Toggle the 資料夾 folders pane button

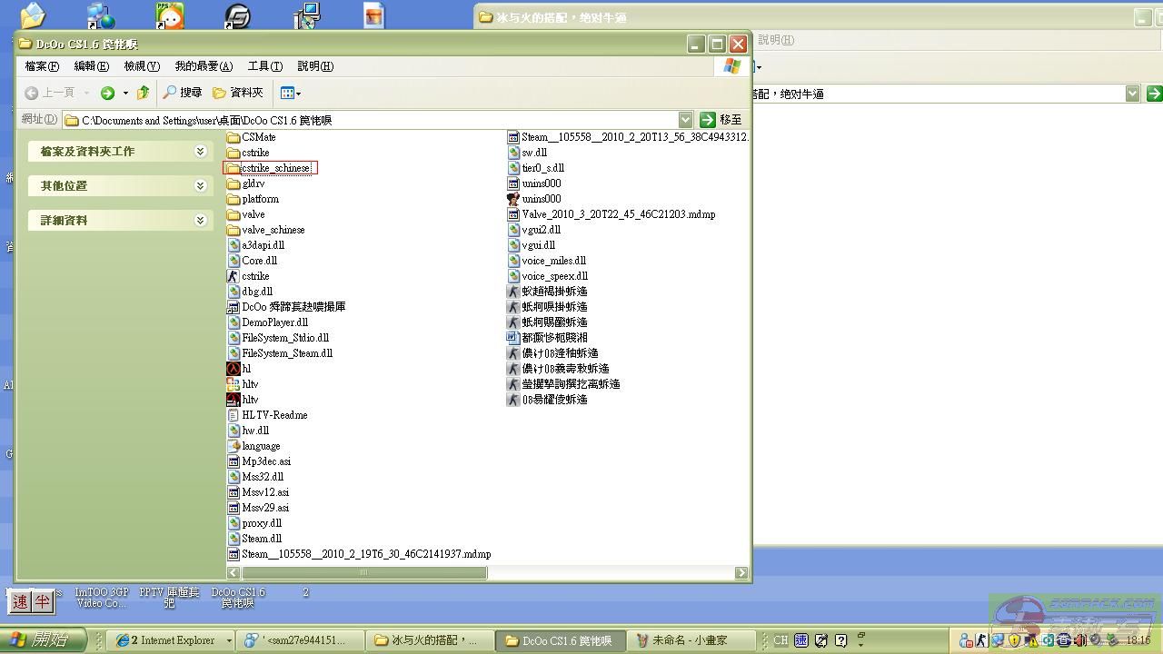click(237, 93)
